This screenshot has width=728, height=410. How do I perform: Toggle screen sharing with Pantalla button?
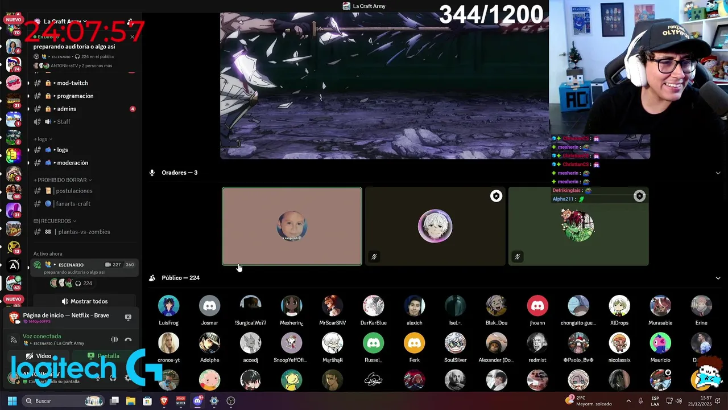(x=104, y=356)
